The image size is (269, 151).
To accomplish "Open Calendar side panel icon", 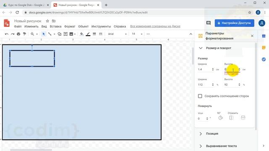I will 264,36.
